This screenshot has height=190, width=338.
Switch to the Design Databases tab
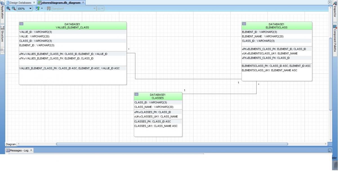(20, 3)
